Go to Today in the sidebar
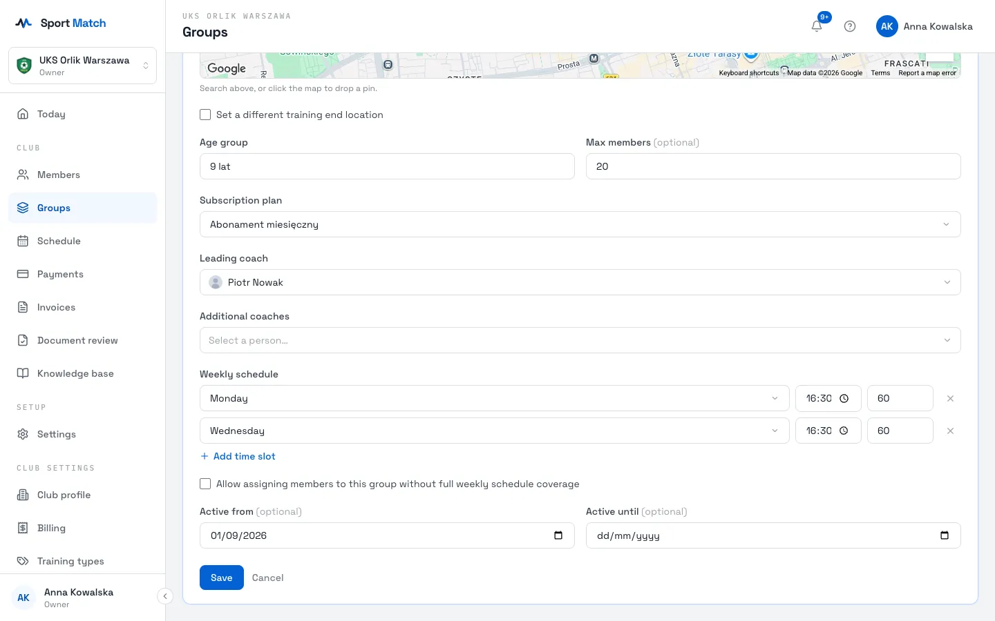The height and width of the screenshot is (621, 995). tap(83, 114)
